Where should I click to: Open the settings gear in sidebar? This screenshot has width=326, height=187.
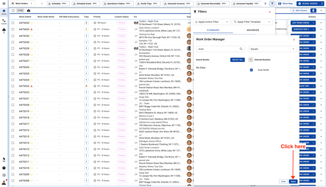[x=4, y=175]
